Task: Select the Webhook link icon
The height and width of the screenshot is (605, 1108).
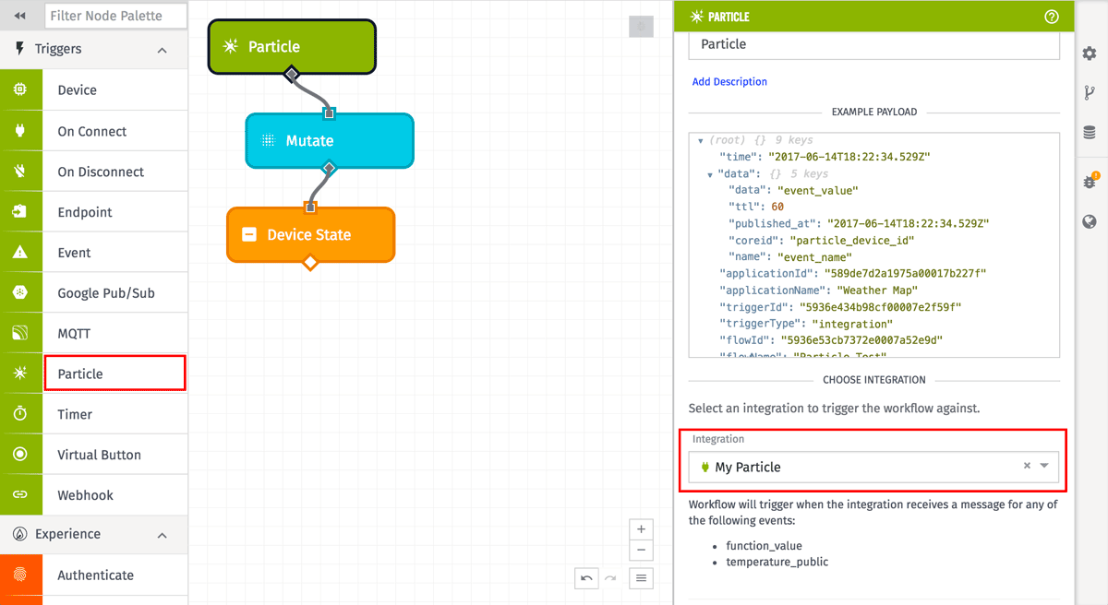Action: (x=20, y=495)
